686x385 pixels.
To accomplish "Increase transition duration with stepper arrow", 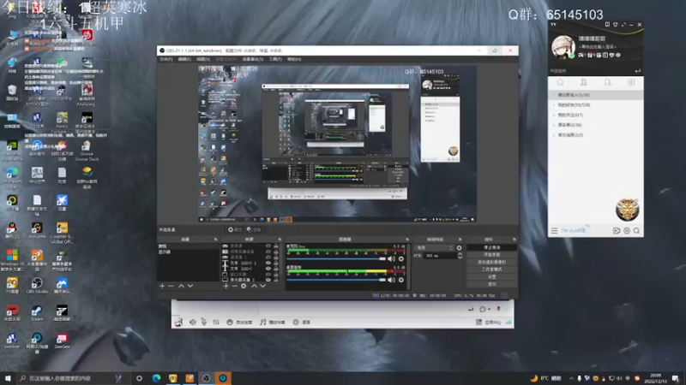I will (x=460, y=254).
